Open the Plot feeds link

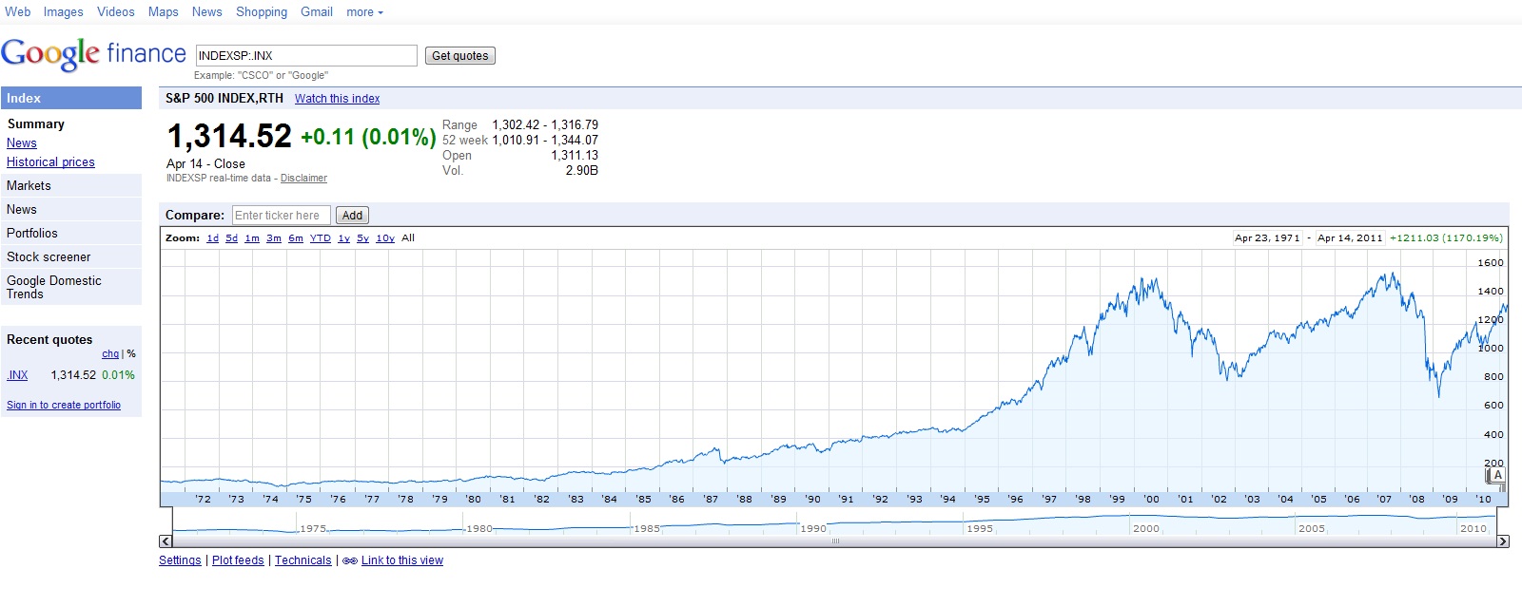[x=238, y=560]
